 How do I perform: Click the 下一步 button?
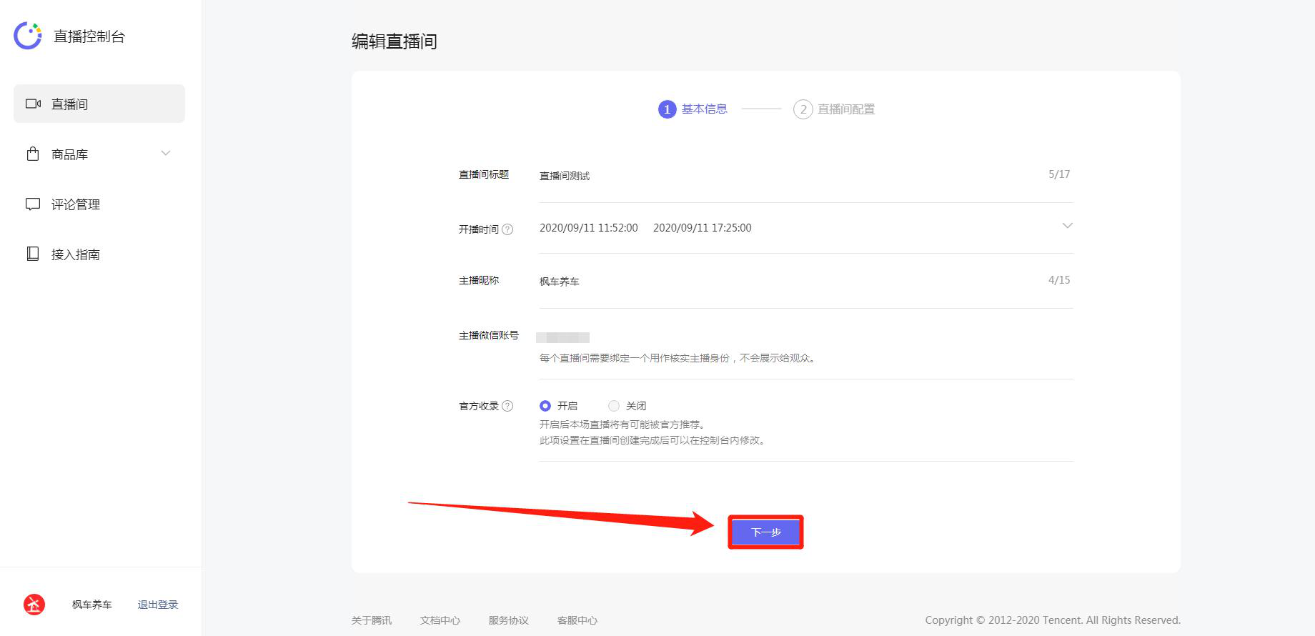pos(766,532)
